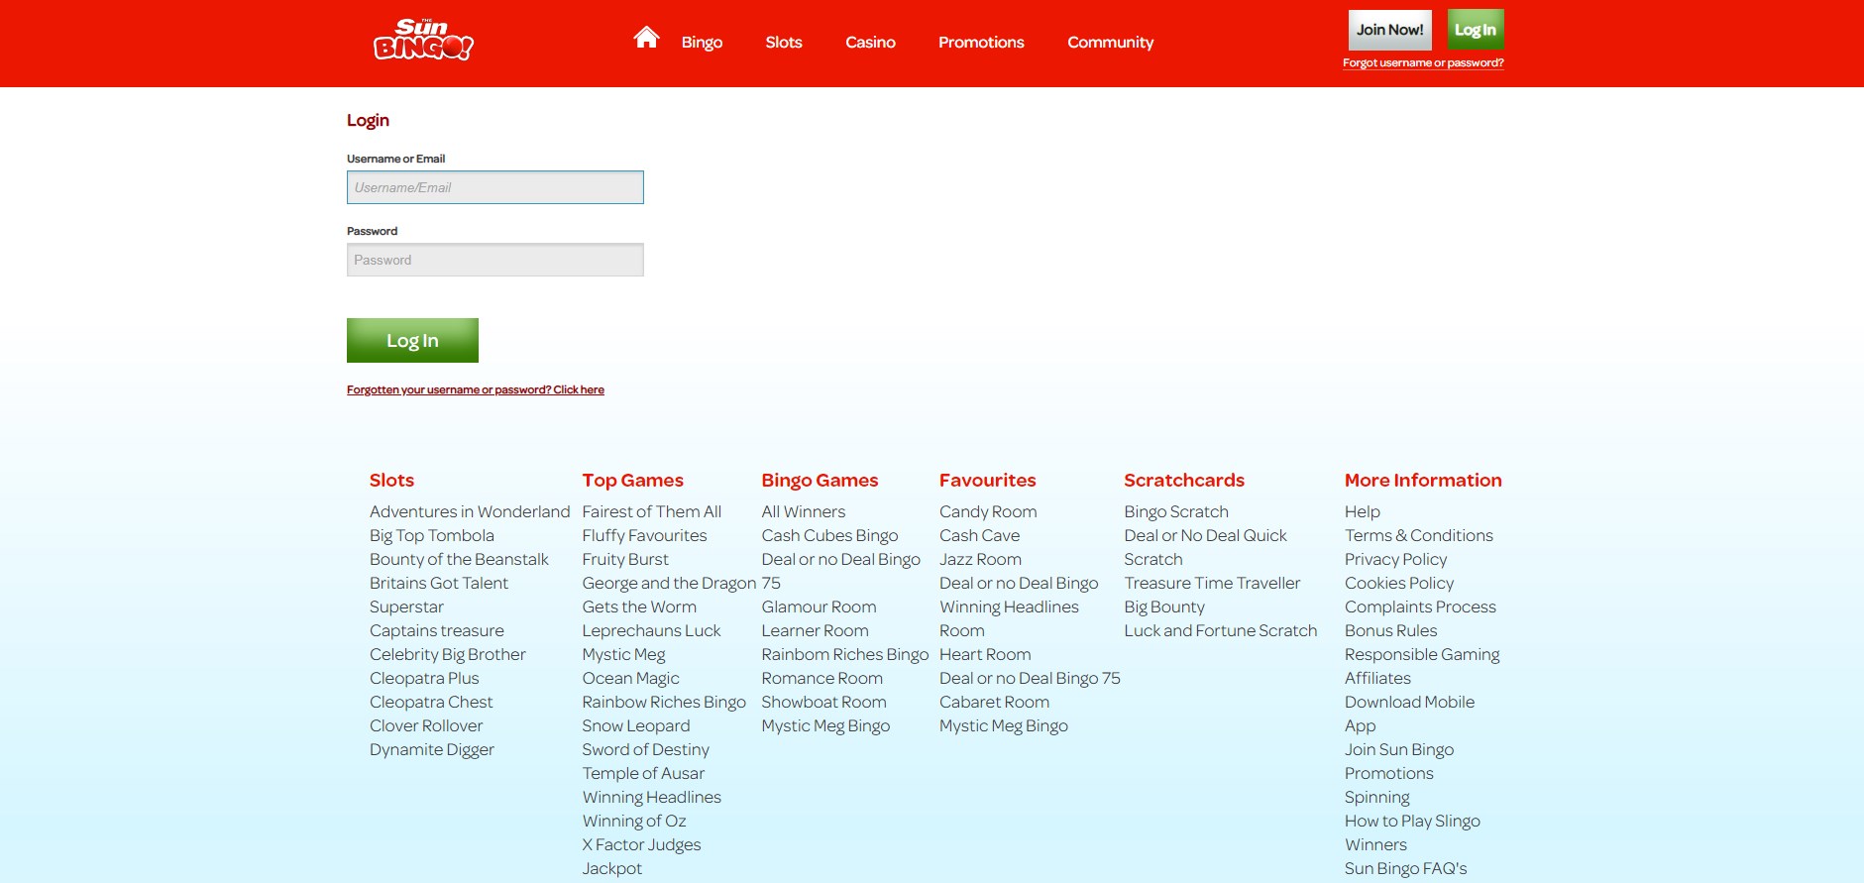Open Adventures in Wonderland slot link
The width and height of the screenshot is (1864, 883).
point(470,511)
